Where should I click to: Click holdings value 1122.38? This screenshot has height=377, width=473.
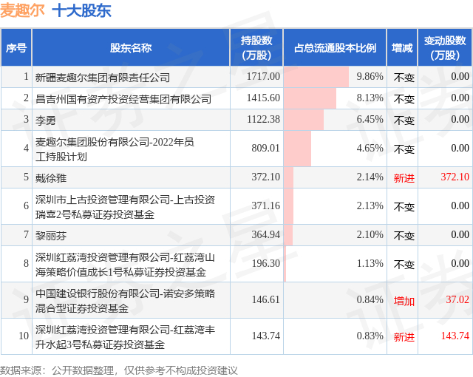coord(263,120)
